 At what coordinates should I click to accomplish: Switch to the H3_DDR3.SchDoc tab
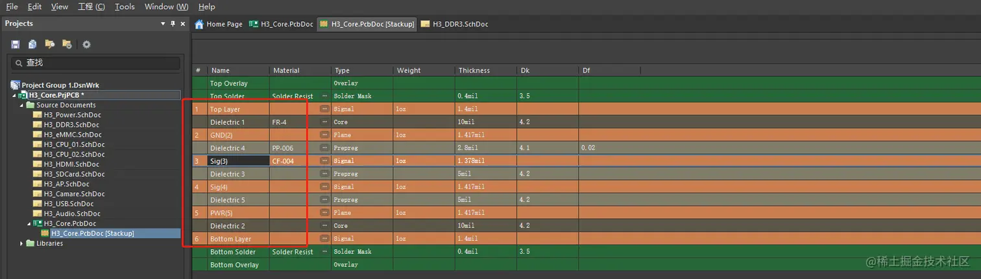coord(455,24)
